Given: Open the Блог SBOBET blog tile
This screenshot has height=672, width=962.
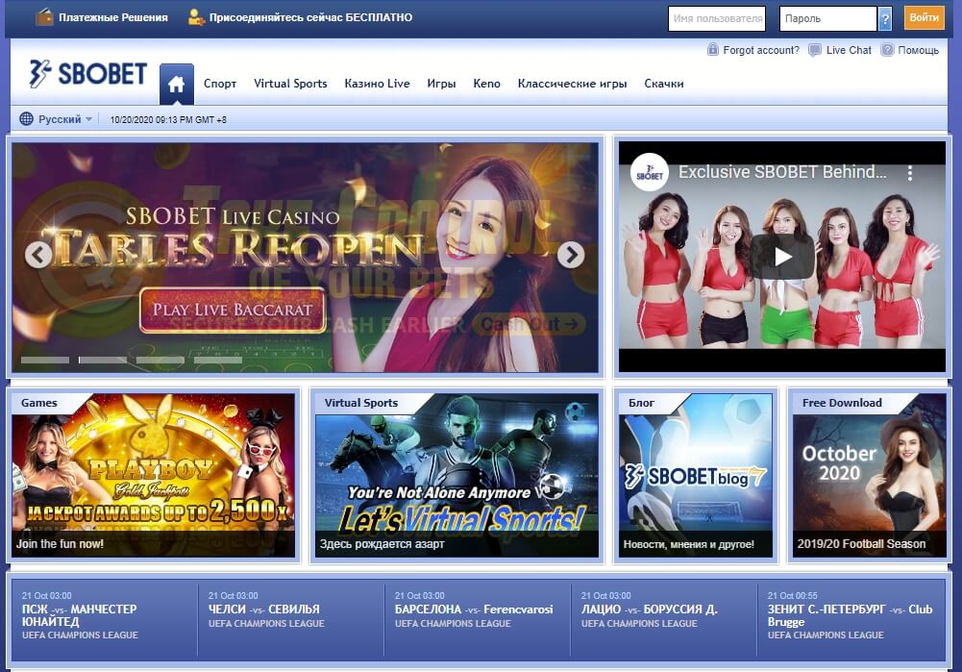Looking at the screenshot, I should pyautogui.click(x=696, y=476).
